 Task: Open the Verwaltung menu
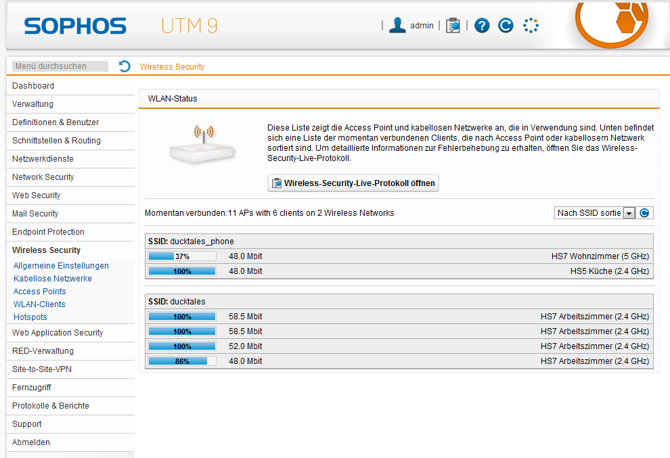pos(70,104)
